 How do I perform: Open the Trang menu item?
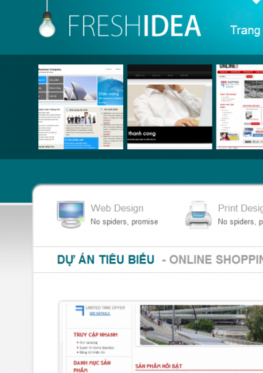[x=246, y=30]
